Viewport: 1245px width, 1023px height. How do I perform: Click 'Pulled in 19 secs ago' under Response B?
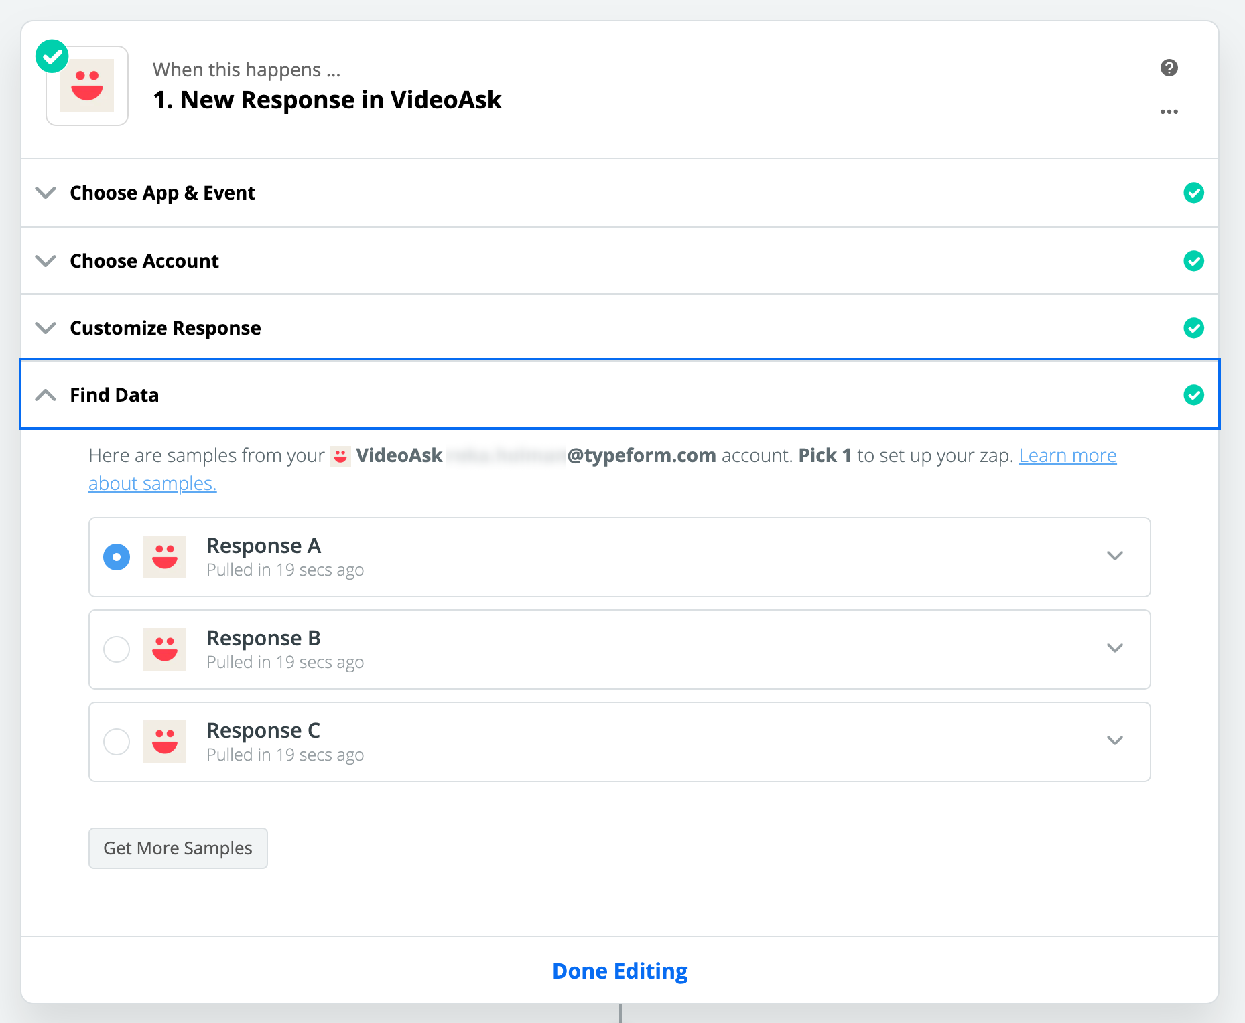coord(285,662)
